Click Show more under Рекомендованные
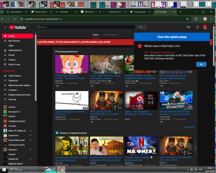Image resolution: width=216 pixels, height=173 pixels. [x=189, y=127]
